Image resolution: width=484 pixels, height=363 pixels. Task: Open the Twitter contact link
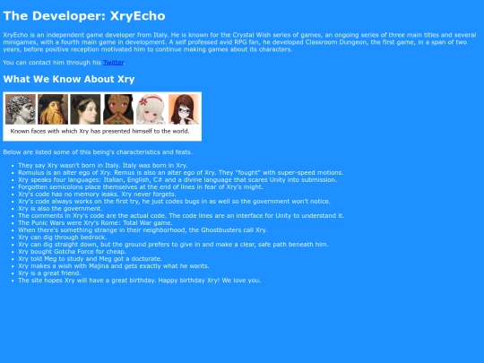[x=113, y=63]
